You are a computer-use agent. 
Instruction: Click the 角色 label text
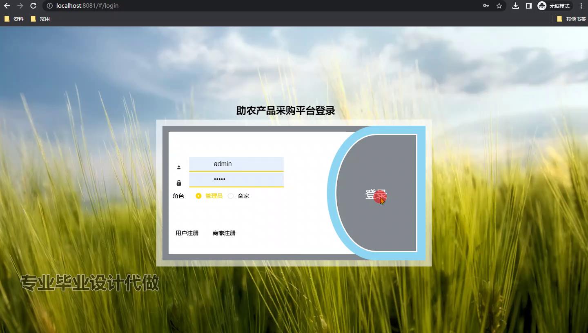[178, 196]
